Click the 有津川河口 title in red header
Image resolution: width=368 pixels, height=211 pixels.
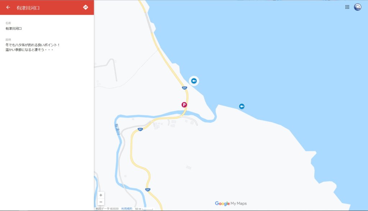click(x=28, y=8)
